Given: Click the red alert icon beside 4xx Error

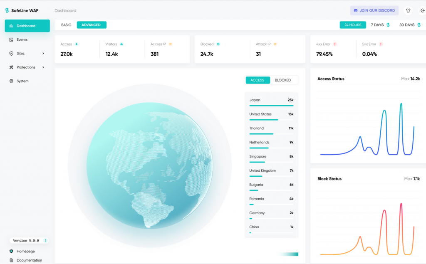Looking at the screenshot, I should click(335, 44).
